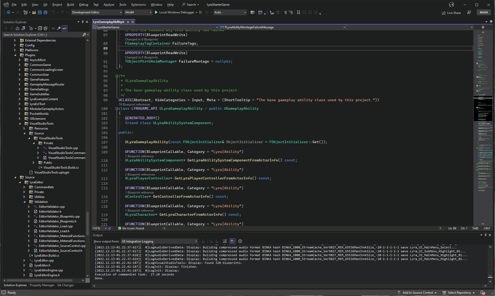
Task: Switch to the Git Changes tab
Action: pos(65,285)
